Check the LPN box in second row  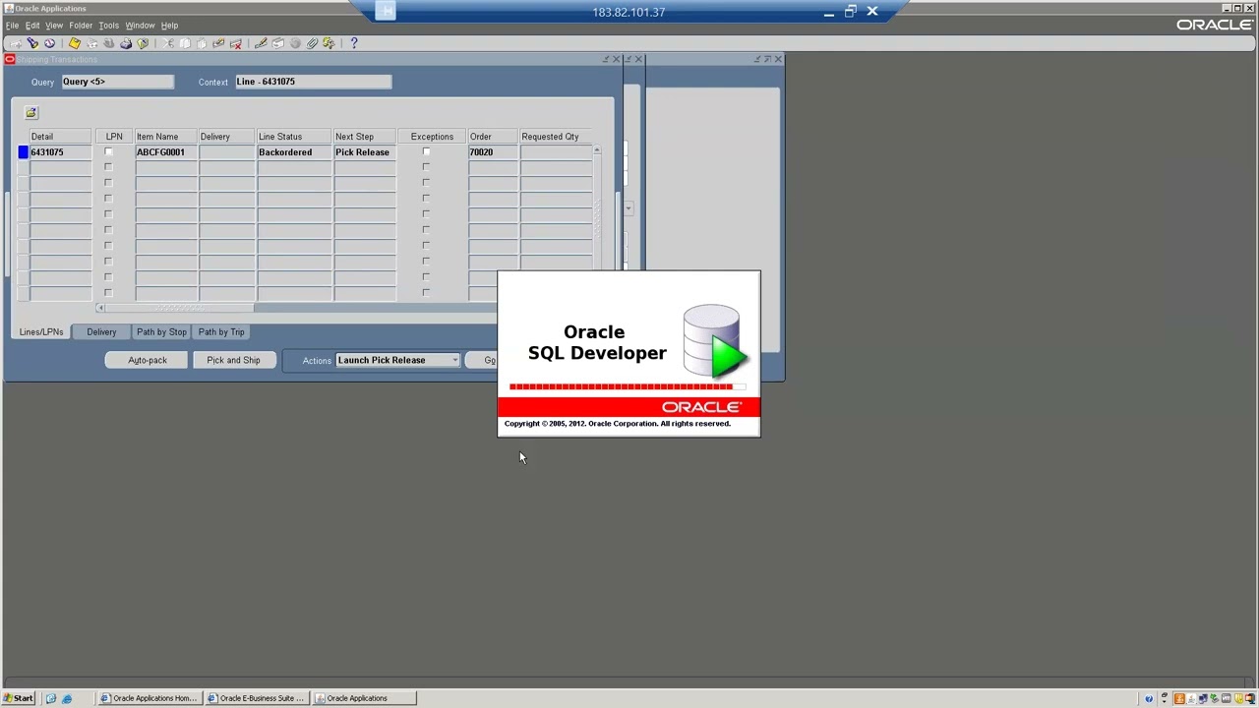(x=108, y=167)
